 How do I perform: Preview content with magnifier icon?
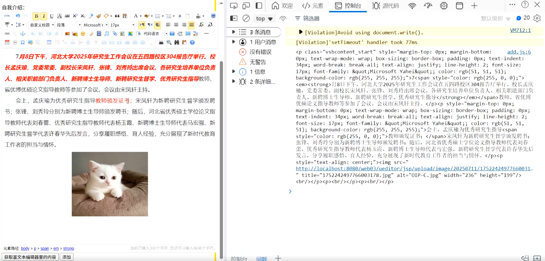[x=169, y=42]
